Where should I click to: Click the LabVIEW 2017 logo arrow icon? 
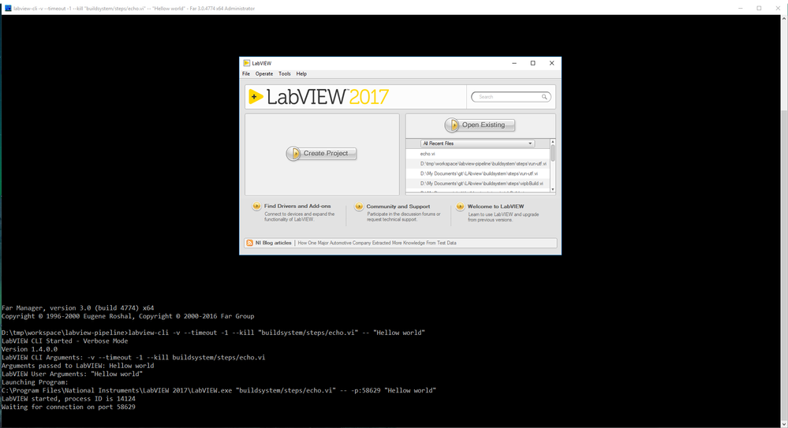click(x=256, y=96)
